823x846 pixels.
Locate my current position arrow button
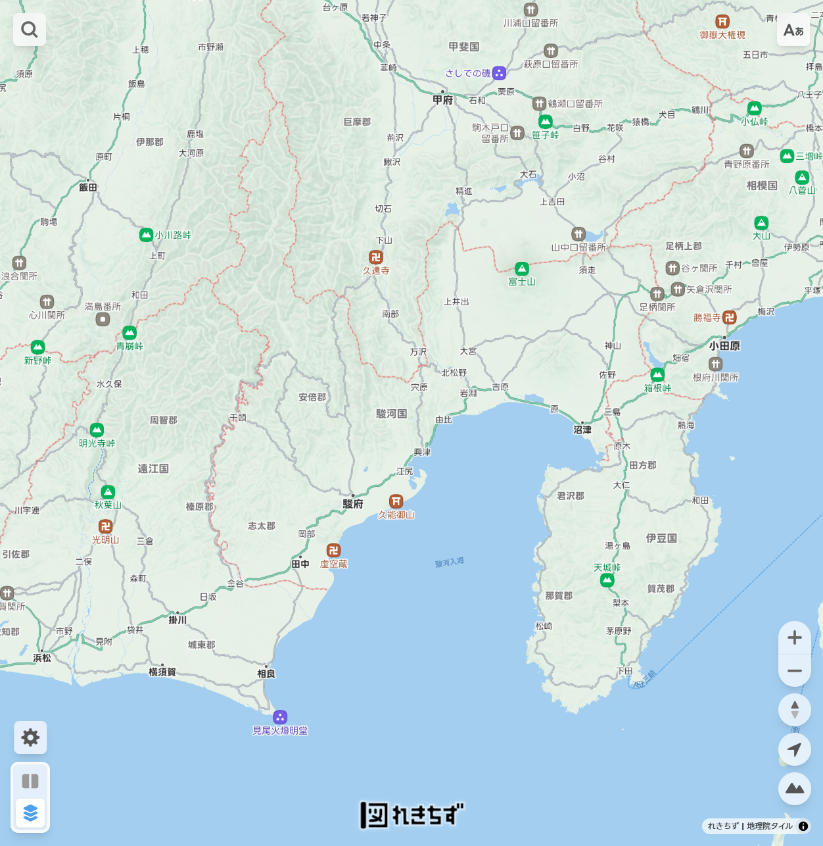point(794,749)
